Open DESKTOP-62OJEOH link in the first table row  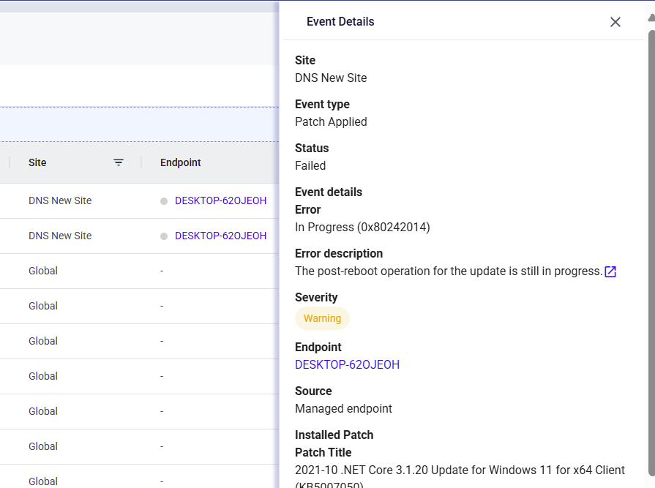coord(220,200)
